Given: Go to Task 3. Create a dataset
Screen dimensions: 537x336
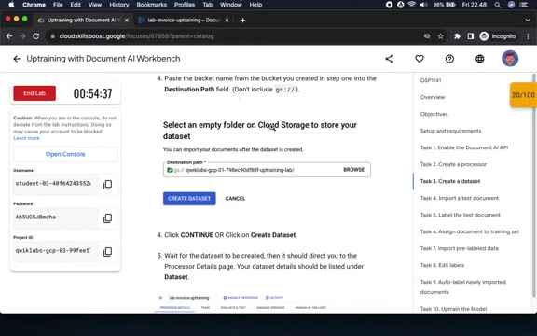Looking at the screenshot, I should point(450,181).
